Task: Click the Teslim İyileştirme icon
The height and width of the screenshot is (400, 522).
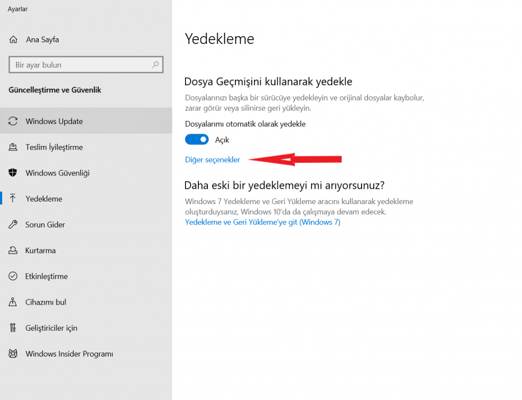Action: [x=13, y=147]
